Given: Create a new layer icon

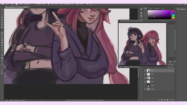Looking at the screenshot, I should 170,100.
